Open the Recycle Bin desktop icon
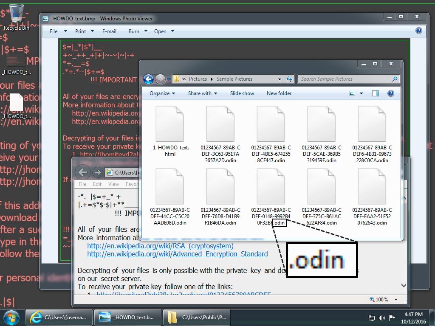Viewport: 435px width, 326px height. click(x=16, y=17)
